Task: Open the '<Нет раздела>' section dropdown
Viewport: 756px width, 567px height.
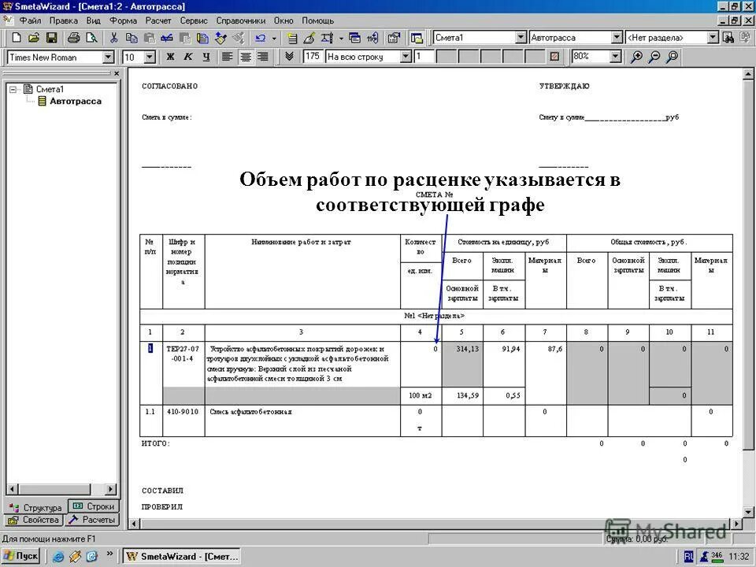Action: [713, 38]
